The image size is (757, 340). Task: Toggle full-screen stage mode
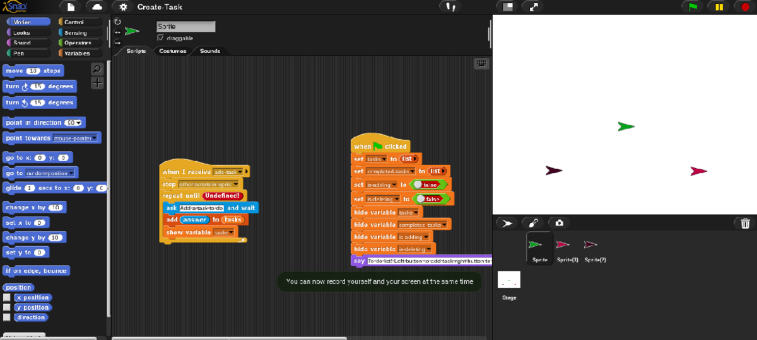click(x=534, y=7)
